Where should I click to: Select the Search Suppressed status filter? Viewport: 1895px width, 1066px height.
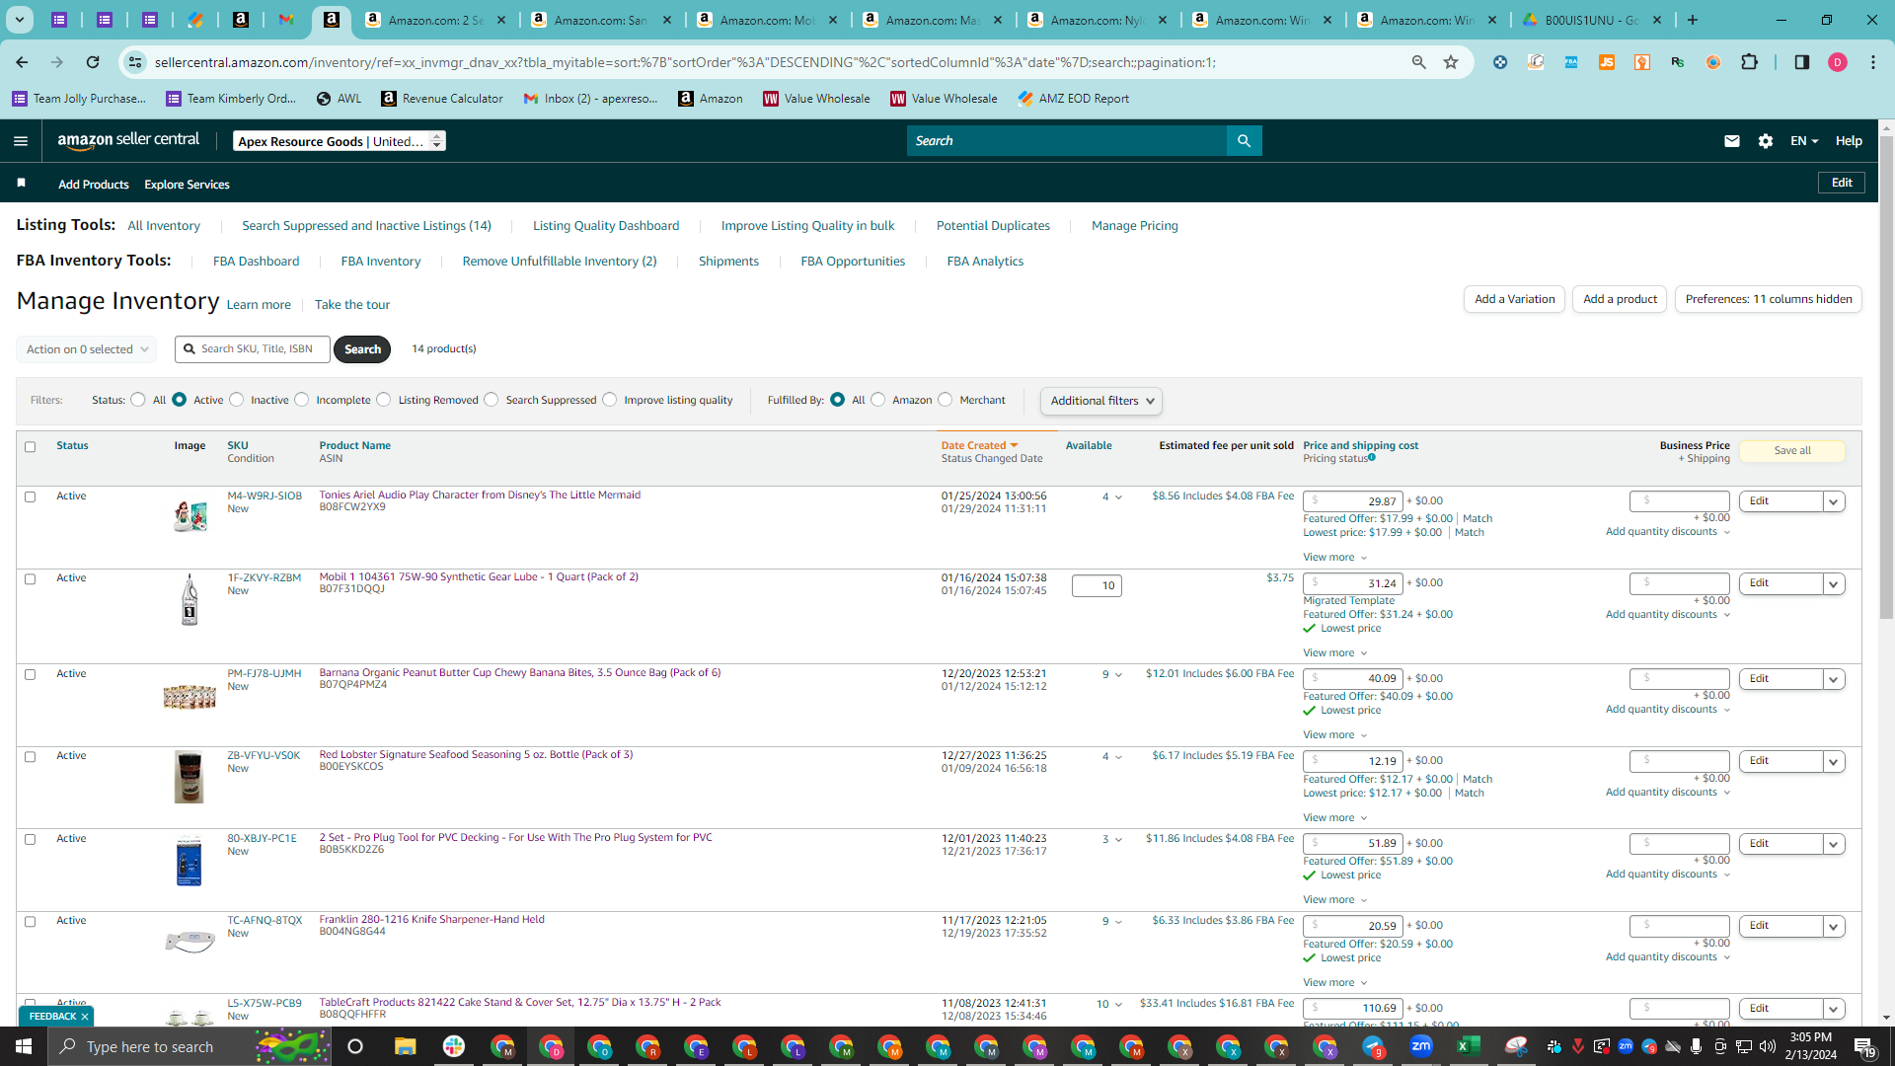click(492, 400)
